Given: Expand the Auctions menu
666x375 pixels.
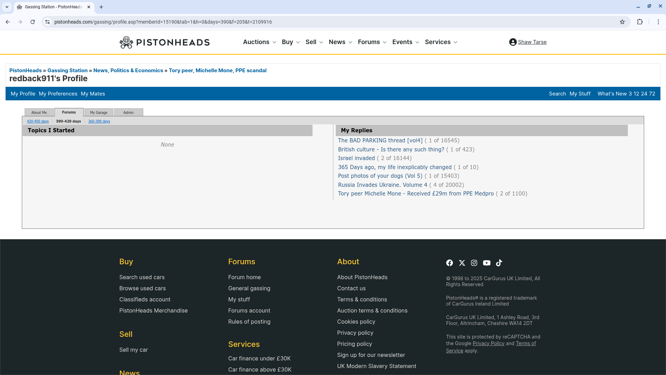Looking at the screenshot, I should point(259,42).
